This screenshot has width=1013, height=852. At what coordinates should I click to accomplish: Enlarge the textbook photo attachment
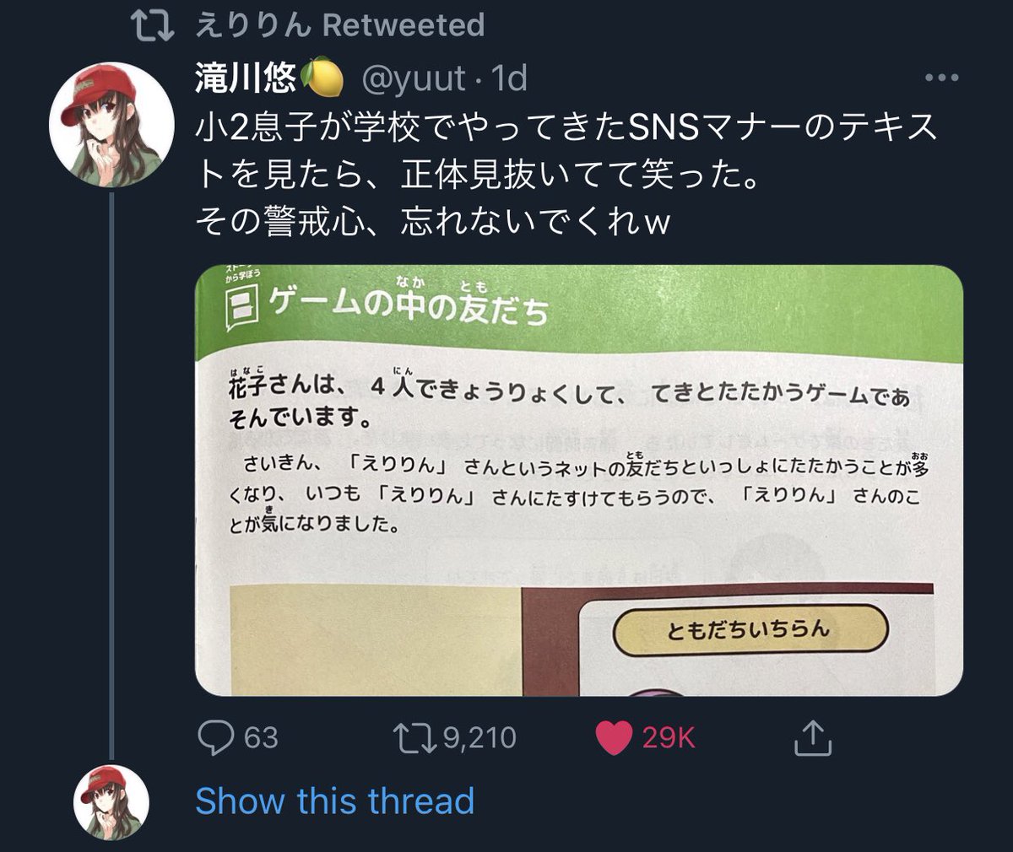(579, 481)
